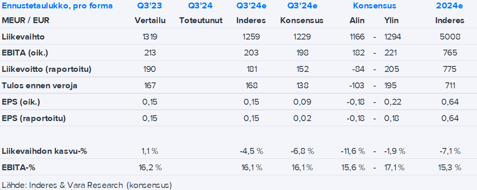Select the Liikevoitto (raportoitu) row label
Viewport: 477px width, 190px height.
(47, 69)
